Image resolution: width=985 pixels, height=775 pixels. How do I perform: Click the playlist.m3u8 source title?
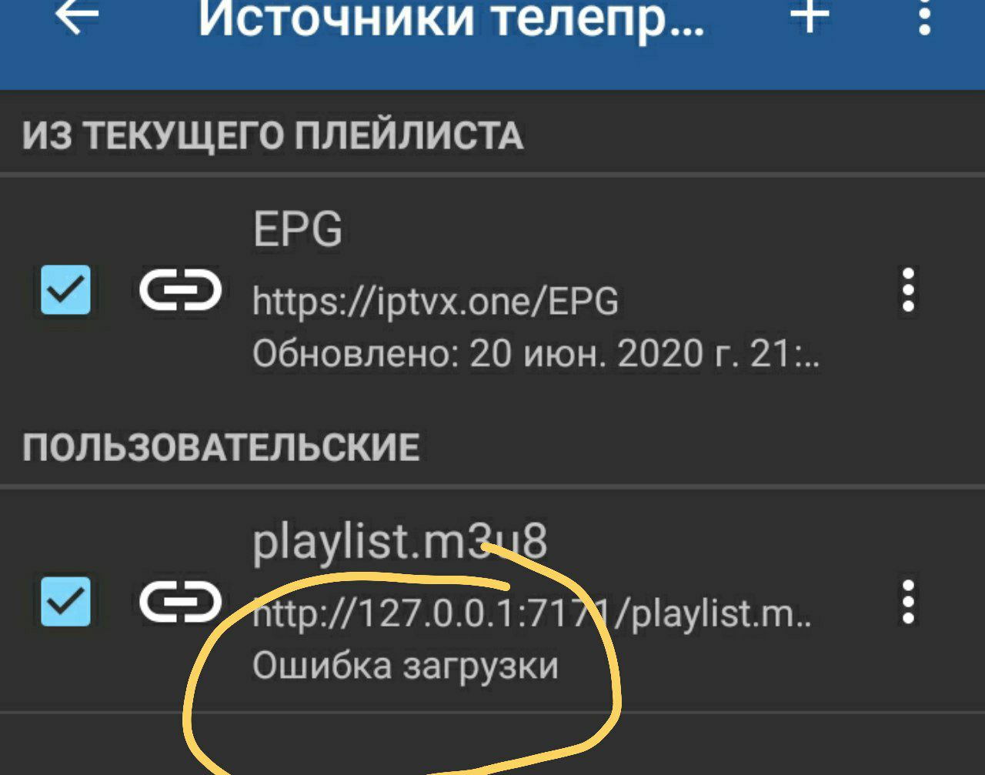[x=400, y=543]
